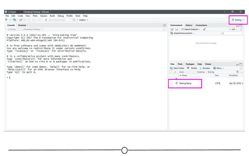This screenshot has height=156, width=249.
Task: Switch to the History tab
Action: pos(189,25)
